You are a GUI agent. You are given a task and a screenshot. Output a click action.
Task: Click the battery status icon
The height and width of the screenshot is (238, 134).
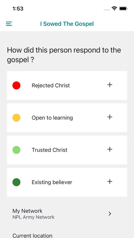(123, 9)
